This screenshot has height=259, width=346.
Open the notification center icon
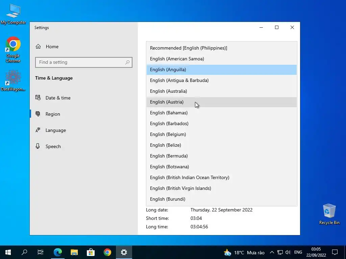tap(335, 252)
